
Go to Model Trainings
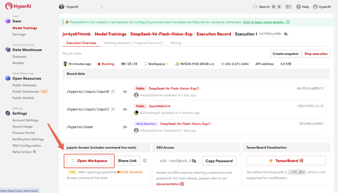tap(25, 28)
